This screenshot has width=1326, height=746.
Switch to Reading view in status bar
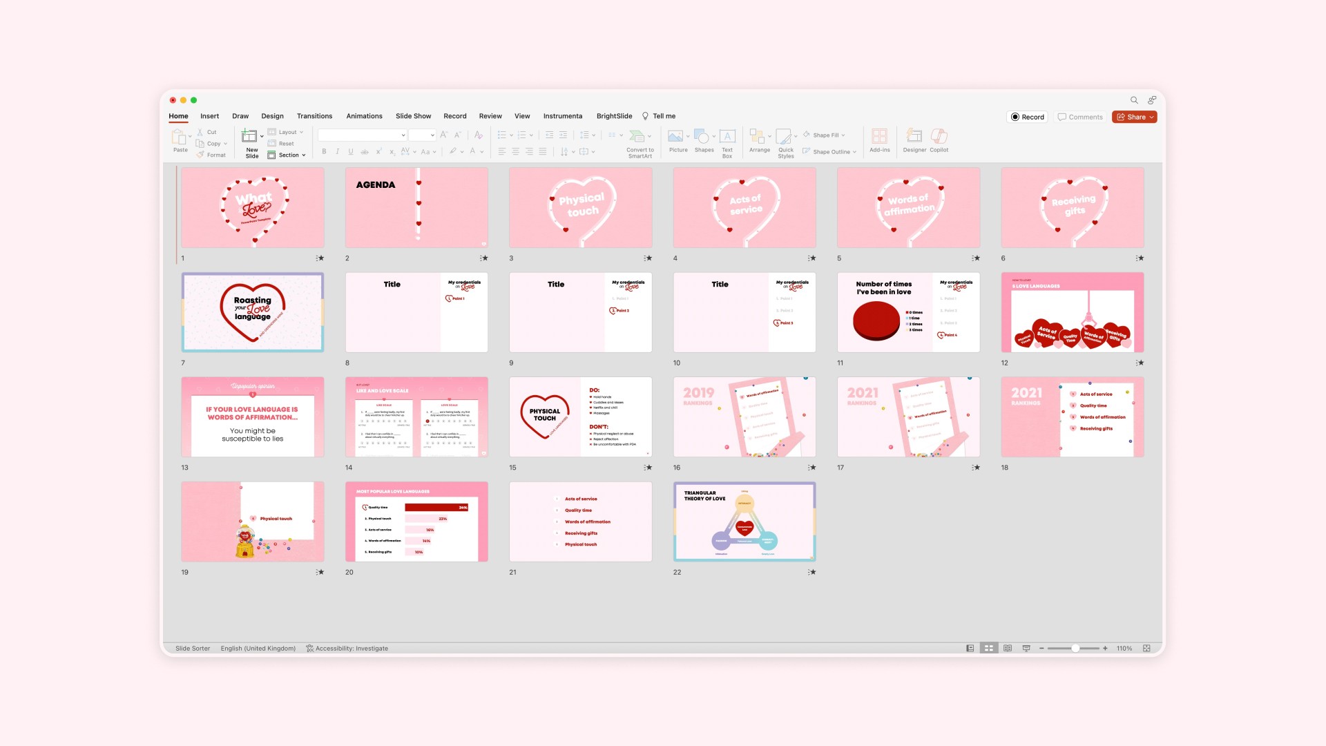(x=1008, y=649)
